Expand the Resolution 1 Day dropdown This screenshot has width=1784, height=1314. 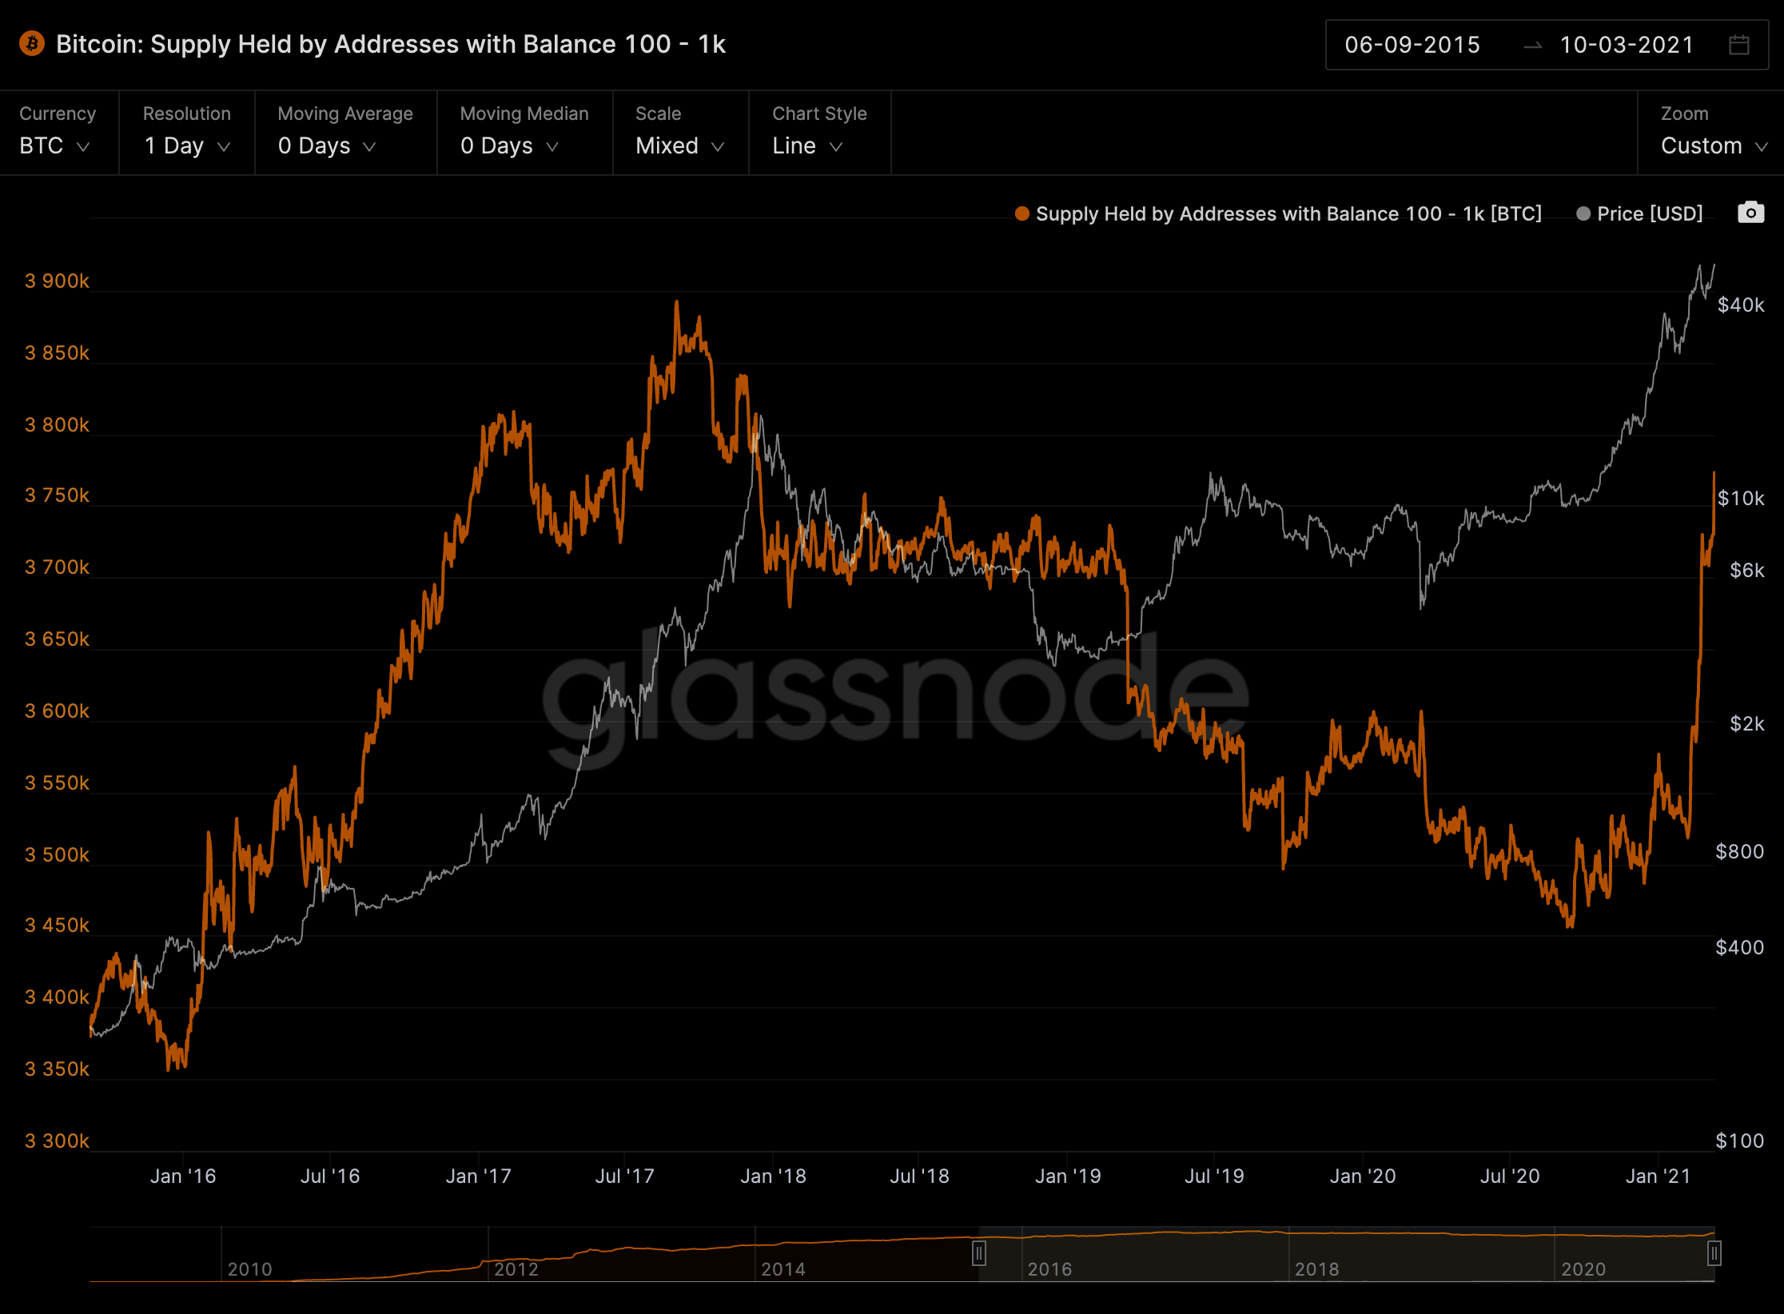[x=187, y=145]
